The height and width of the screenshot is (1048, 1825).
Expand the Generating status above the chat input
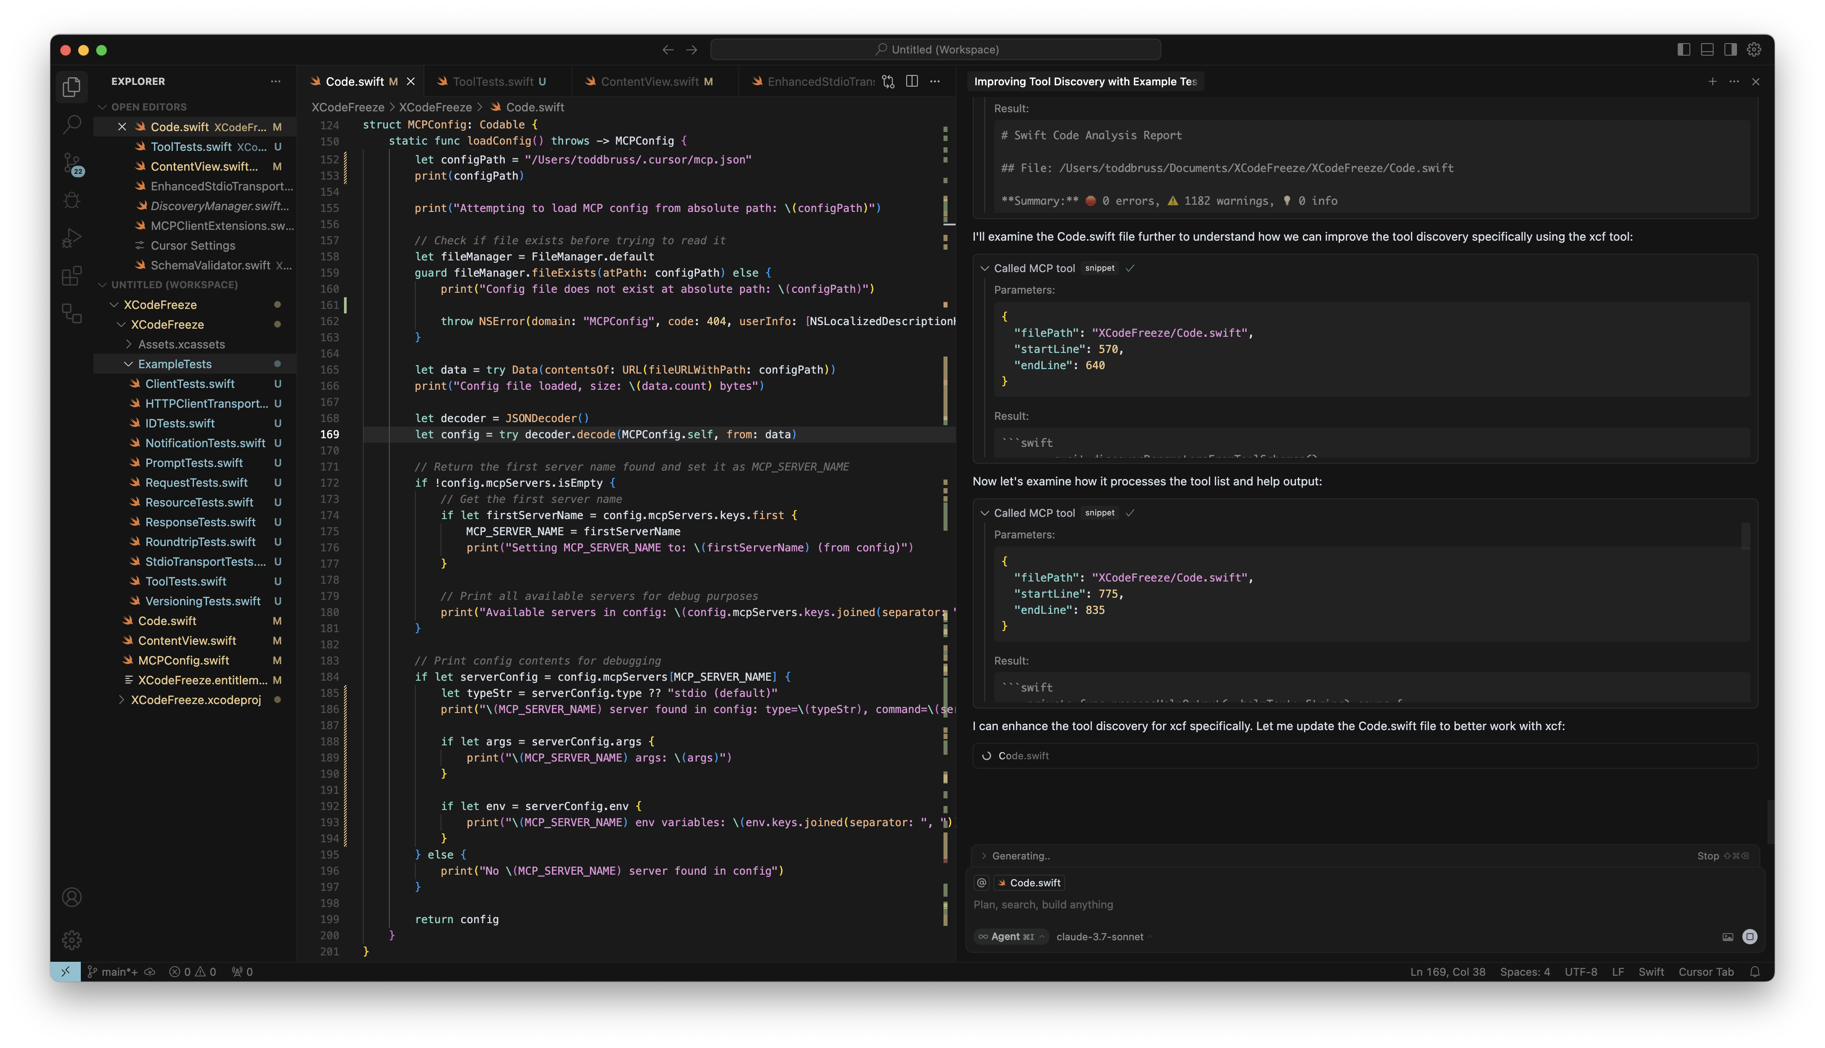(x=985, y=856)
